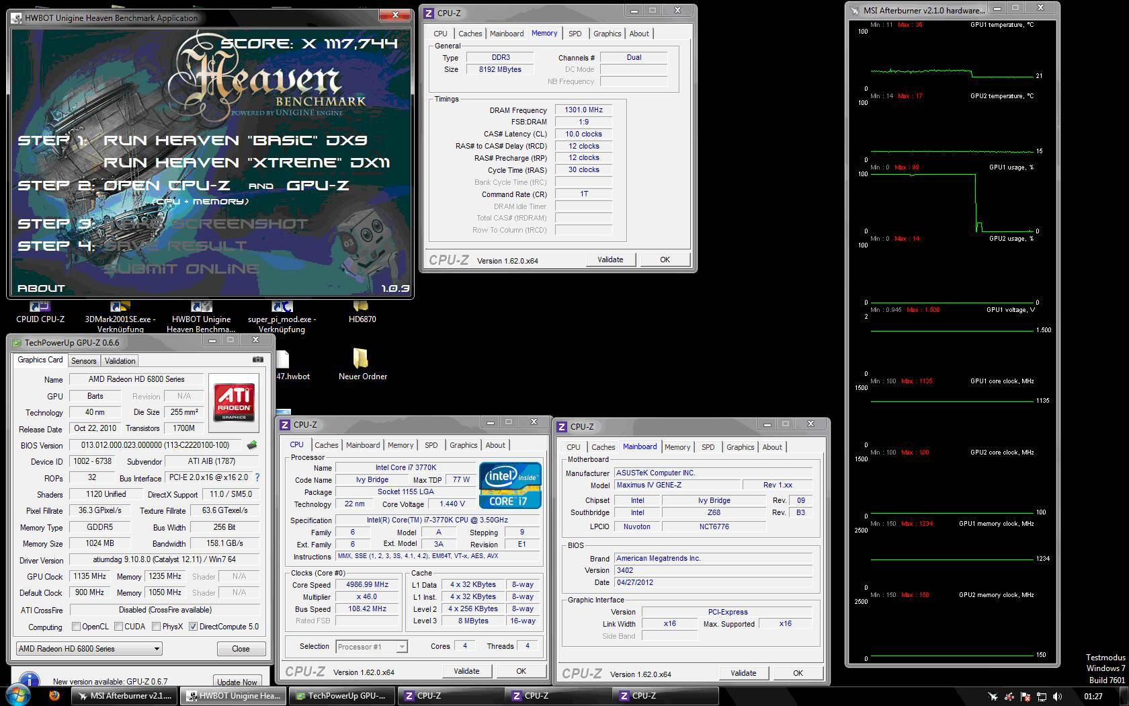This screenshot has width=1129, height=706.
Task: Open the Mainboard tab in the Processor CPU-Z window
Action: click(363, 445)
